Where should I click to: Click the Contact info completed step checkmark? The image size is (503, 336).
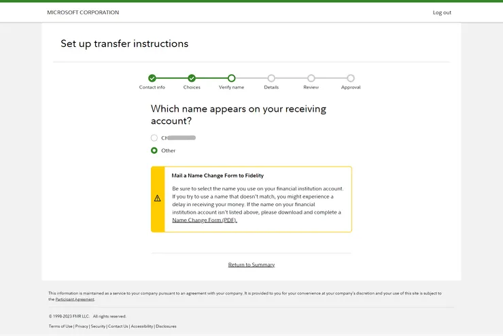point(152,78)
